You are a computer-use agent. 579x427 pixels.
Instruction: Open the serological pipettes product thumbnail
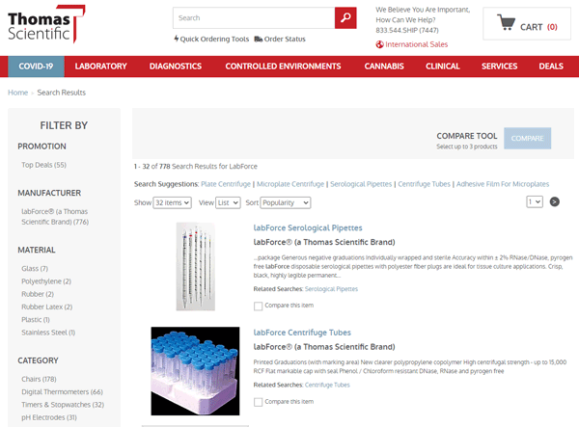pos(195,266)
